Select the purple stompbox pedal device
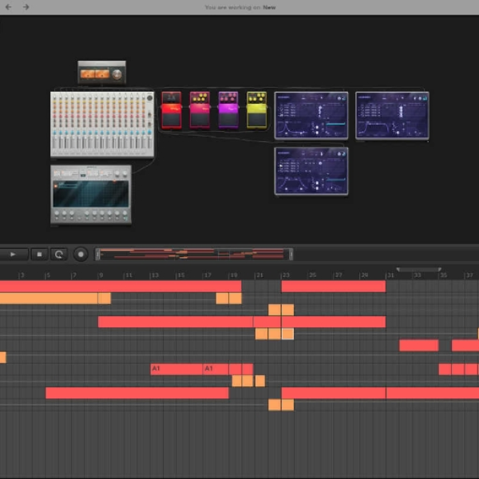 [x=228, y=110]
